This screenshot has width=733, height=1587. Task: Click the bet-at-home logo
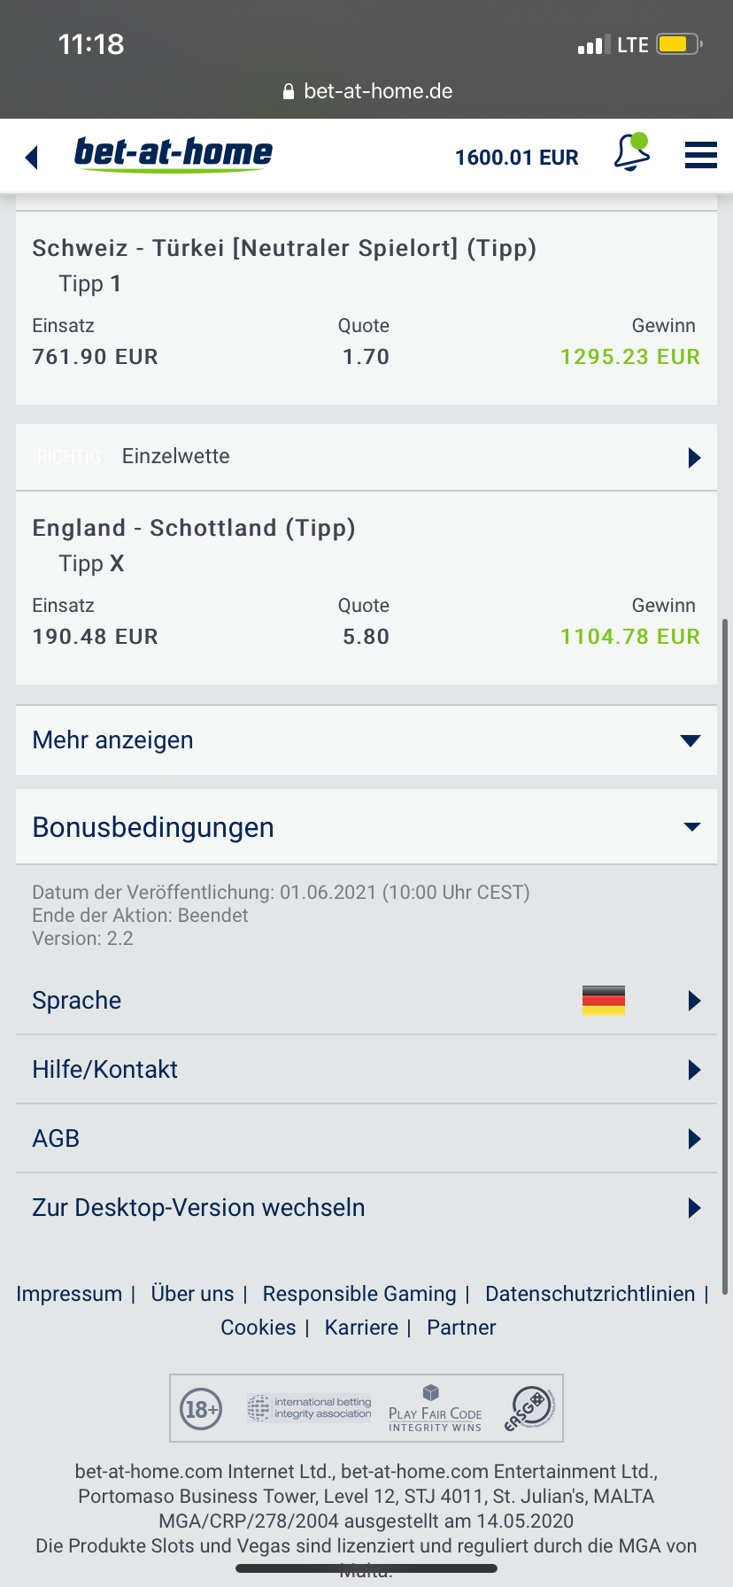click(174, 154)
